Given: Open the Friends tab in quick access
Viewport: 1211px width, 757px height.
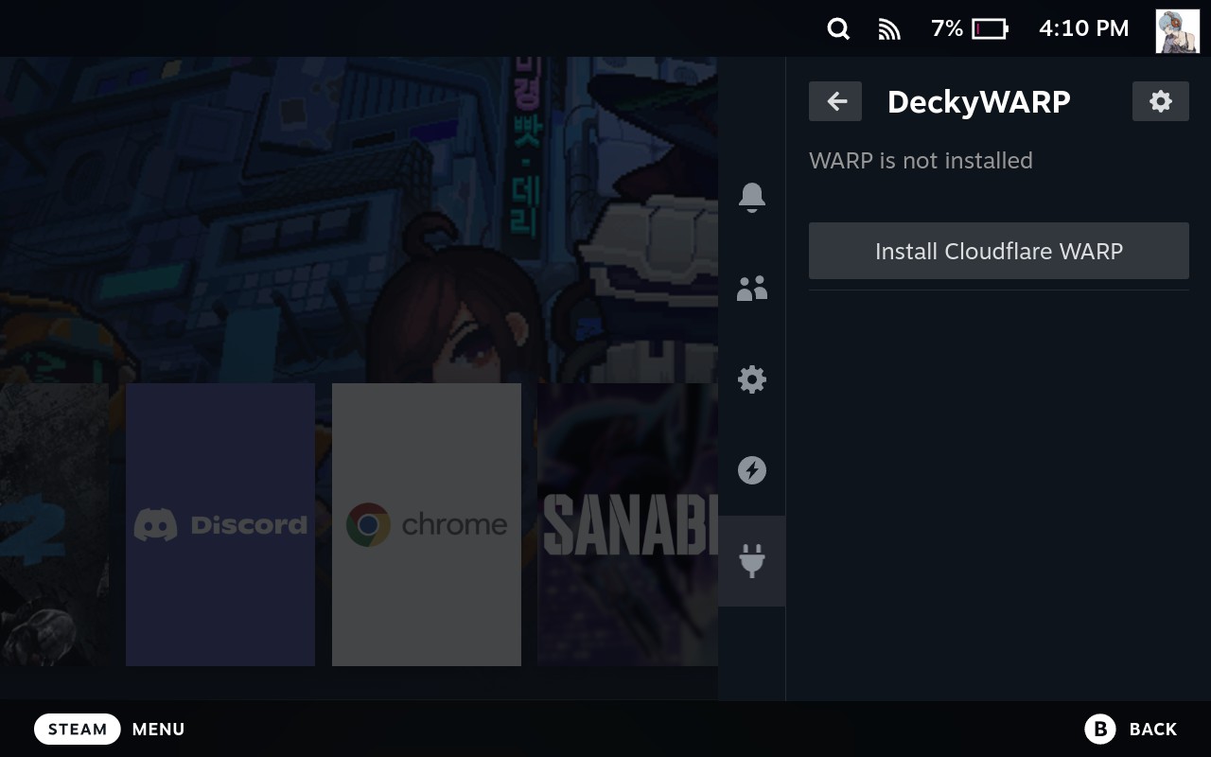Looking at the screenshot, I should click(752, 289).
